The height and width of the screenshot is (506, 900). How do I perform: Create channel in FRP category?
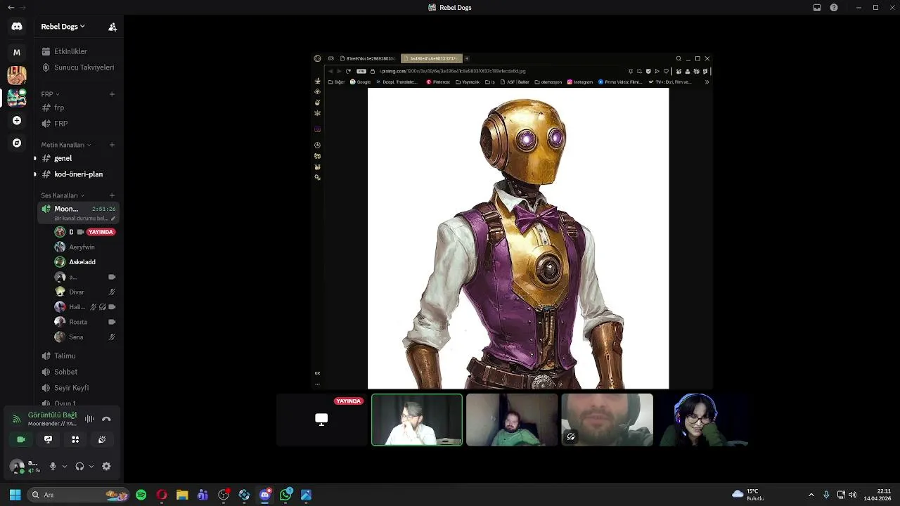click(x=112, y=94)
